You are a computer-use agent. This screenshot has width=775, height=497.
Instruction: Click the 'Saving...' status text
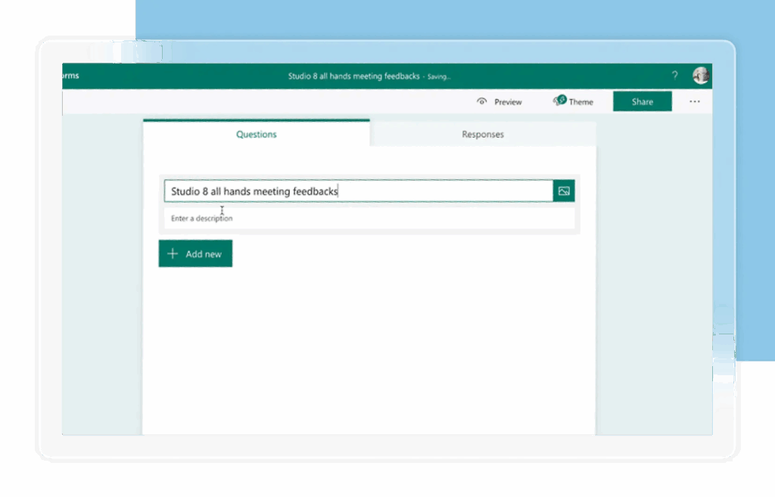click(439, 77)
